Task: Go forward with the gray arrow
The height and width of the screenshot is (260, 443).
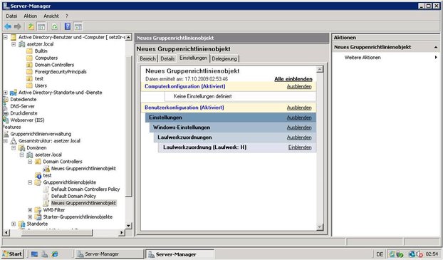Action: tap(18, 26)
